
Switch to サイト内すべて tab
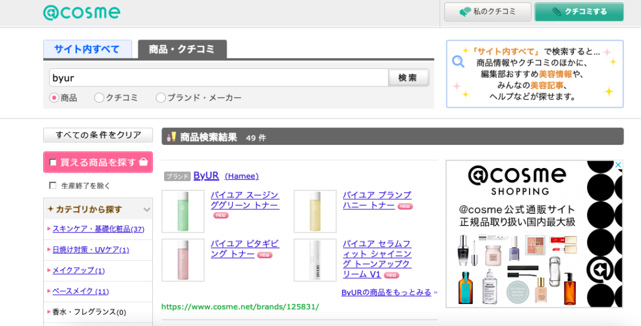click(87, 49)
